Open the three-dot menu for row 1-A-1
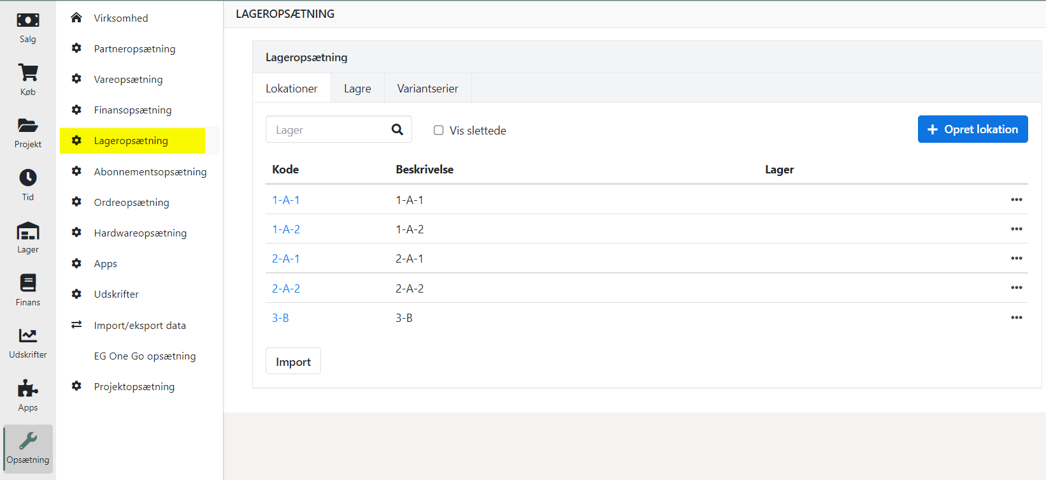Viewport: 1046px width, 480px height. [x=1016, y=200]
